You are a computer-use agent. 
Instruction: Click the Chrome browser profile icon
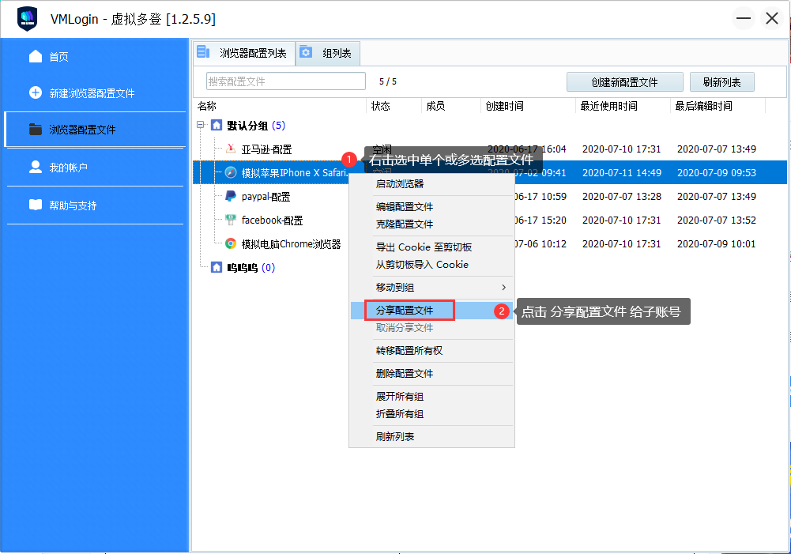coord(230,244)
